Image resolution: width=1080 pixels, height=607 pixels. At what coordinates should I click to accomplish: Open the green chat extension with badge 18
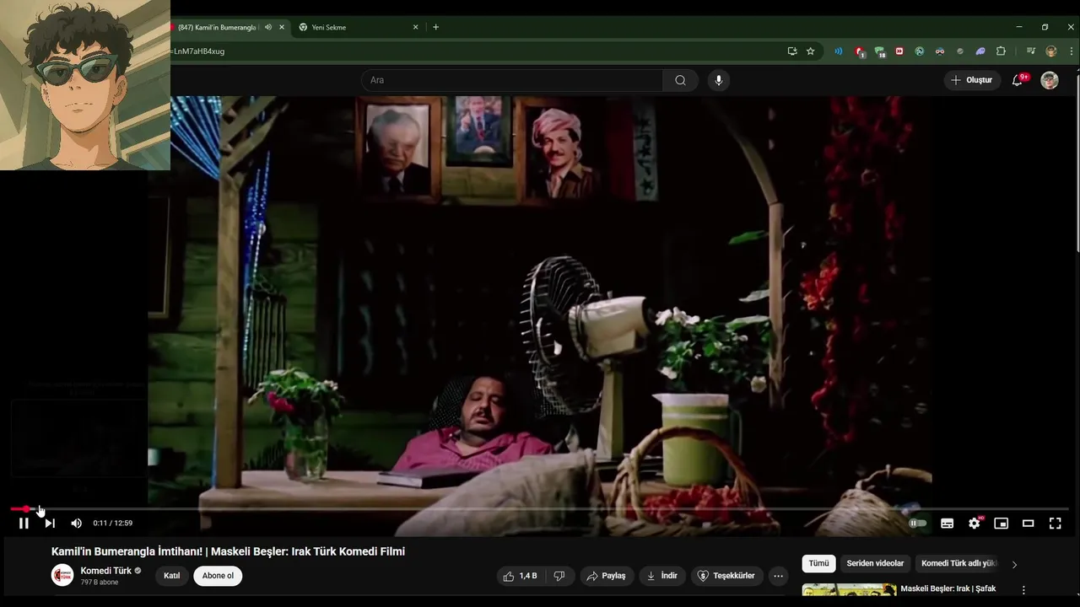pyautogui.click(x=879, y=51)
